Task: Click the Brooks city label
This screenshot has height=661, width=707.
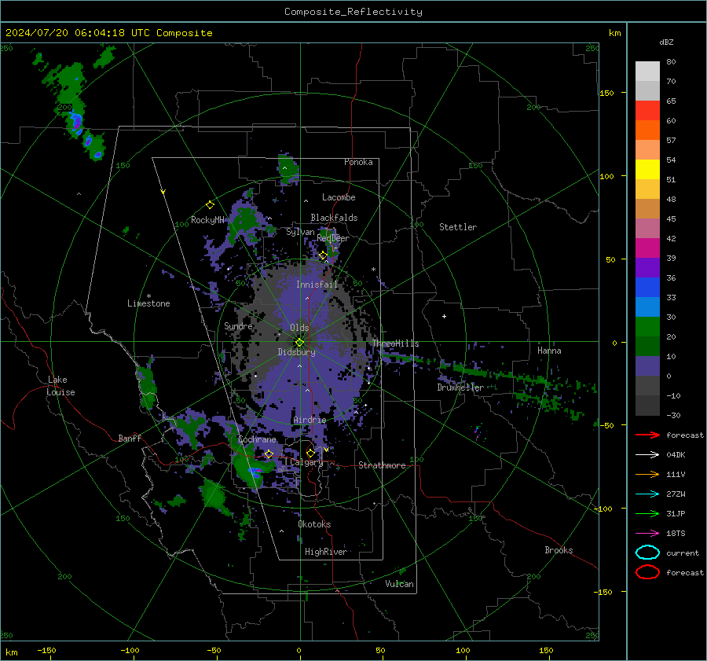Action: 559,550
